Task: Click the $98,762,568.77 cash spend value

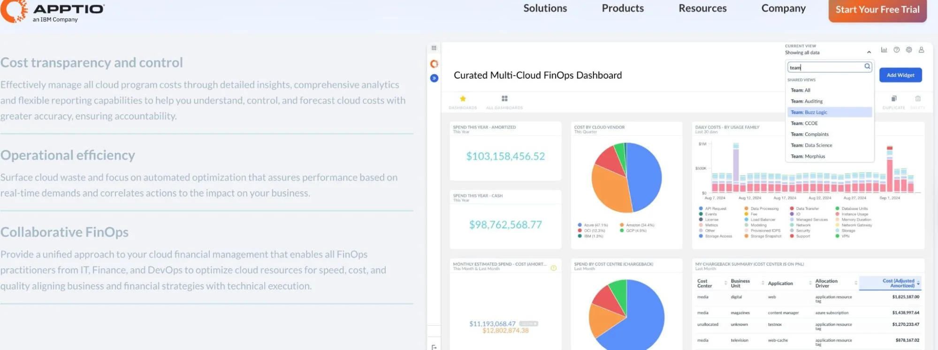Action: [505, 225]
